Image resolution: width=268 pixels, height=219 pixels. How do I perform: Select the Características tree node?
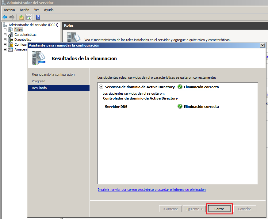click(x=25, y=35)
